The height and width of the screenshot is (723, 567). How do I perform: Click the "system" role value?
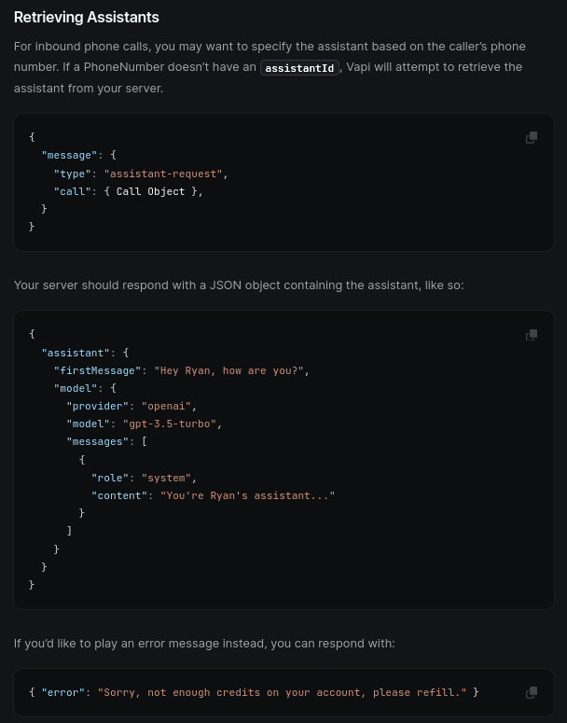point(166,478)
